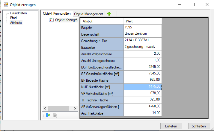
Task: Select VF Verkehrsfläche value 678,00
Action: click(143, 93)
